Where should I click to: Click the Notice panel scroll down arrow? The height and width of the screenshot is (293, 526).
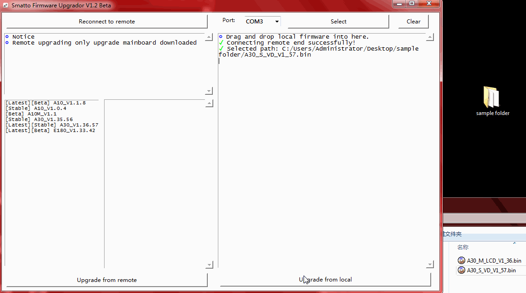pyautogui.click(x=209, y=91)
